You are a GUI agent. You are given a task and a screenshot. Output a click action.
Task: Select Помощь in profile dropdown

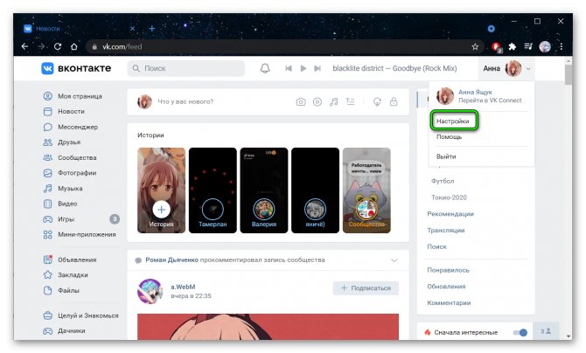pyautogui.click(x=450, y=136)
